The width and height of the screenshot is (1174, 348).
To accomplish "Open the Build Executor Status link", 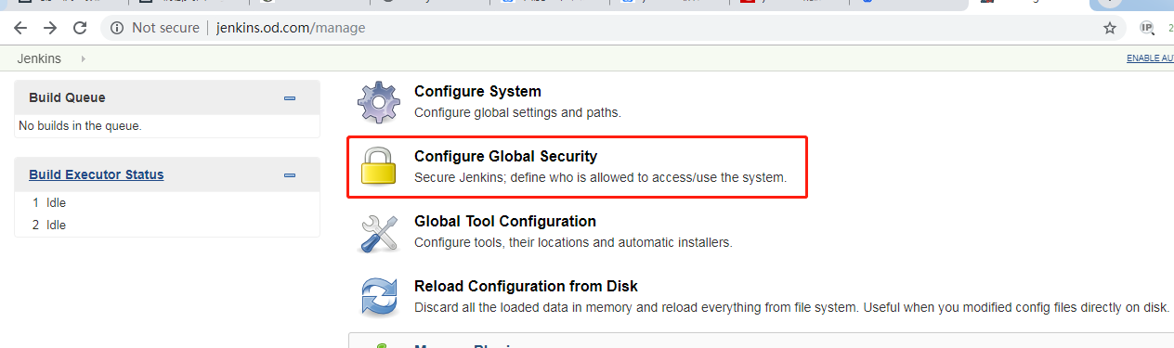I will [x=97, y=174].
